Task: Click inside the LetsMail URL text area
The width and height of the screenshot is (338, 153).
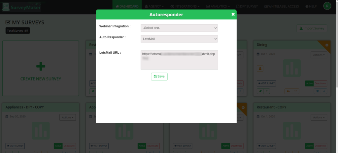Action: click(x=179, y=60)
